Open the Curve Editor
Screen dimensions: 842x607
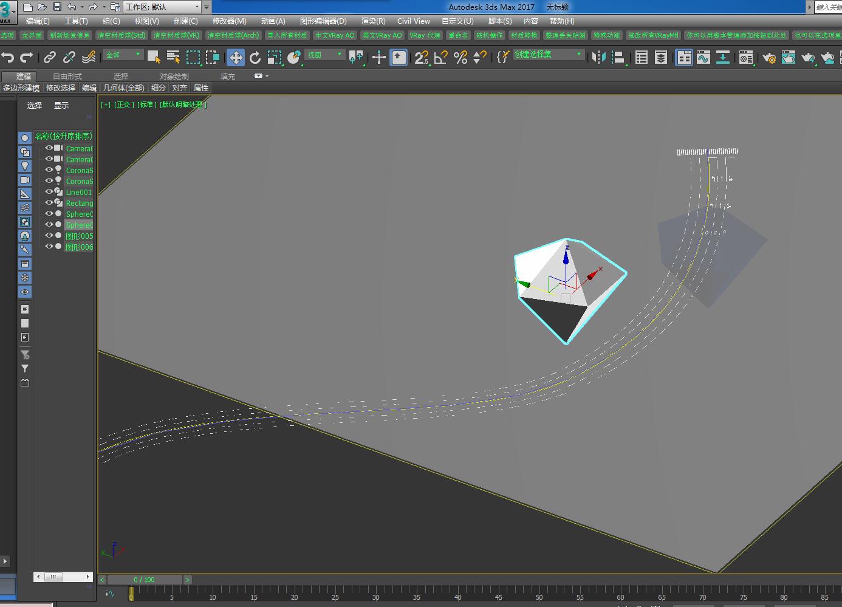click(703, 57)
